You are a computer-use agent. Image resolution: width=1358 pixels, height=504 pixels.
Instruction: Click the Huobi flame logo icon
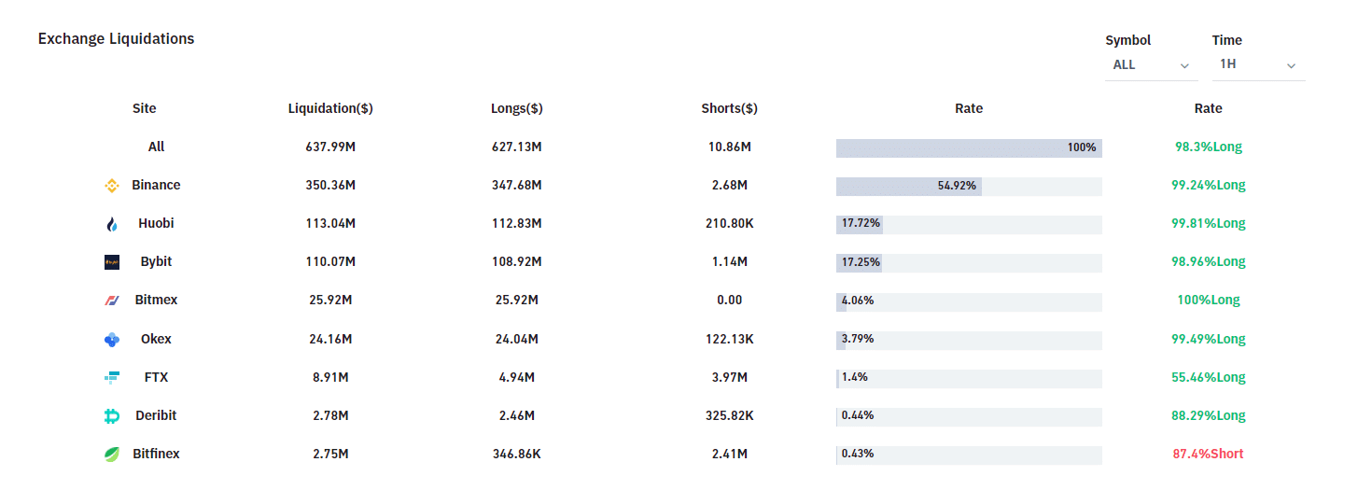point(112,224)
